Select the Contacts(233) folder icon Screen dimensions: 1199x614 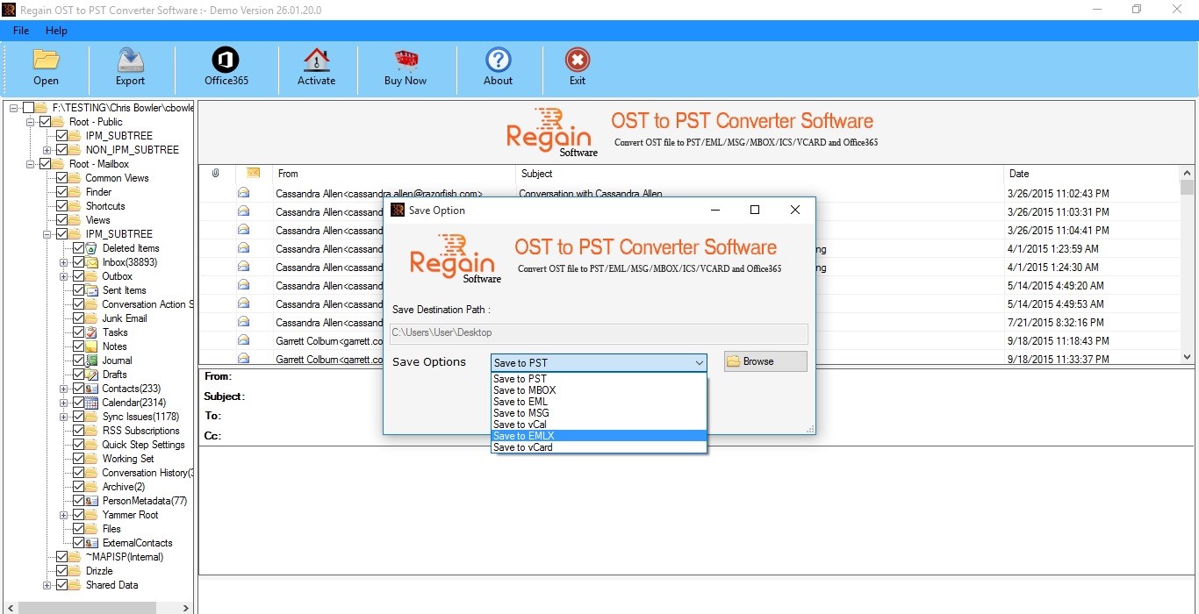(91, 389)
